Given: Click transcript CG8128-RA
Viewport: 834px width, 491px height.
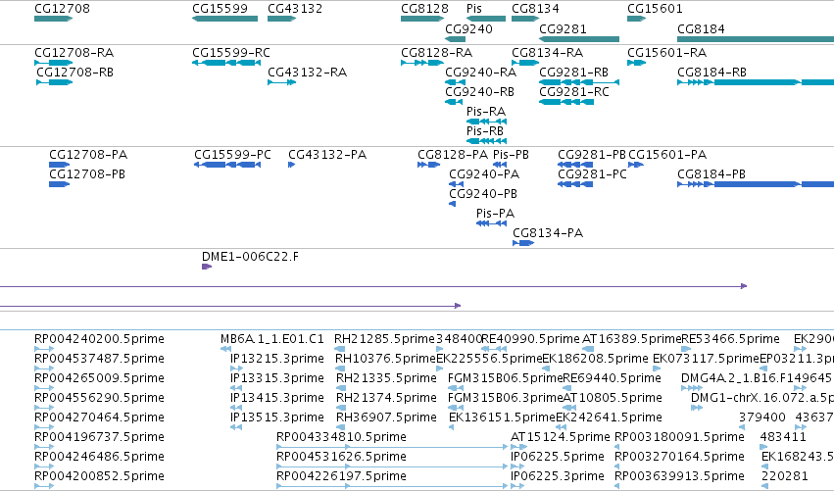Looking at the screenshot, I should pyautogui.click(x=422, y=63).
